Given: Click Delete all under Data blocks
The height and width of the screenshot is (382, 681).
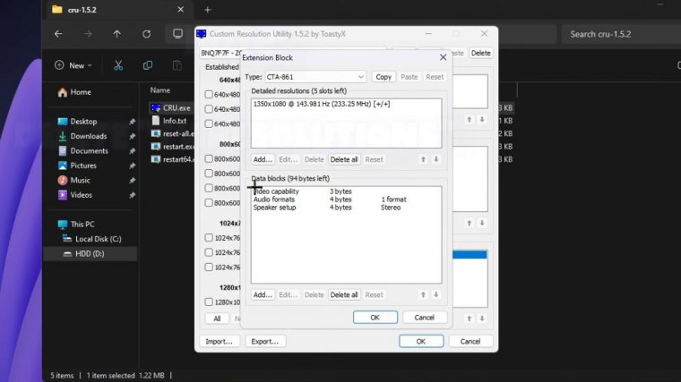Looking at the screenshot, I should tap(344, 294).
